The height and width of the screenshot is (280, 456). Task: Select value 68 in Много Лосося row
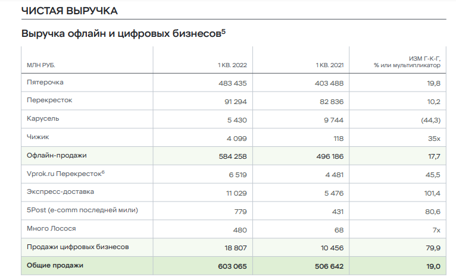339,230
